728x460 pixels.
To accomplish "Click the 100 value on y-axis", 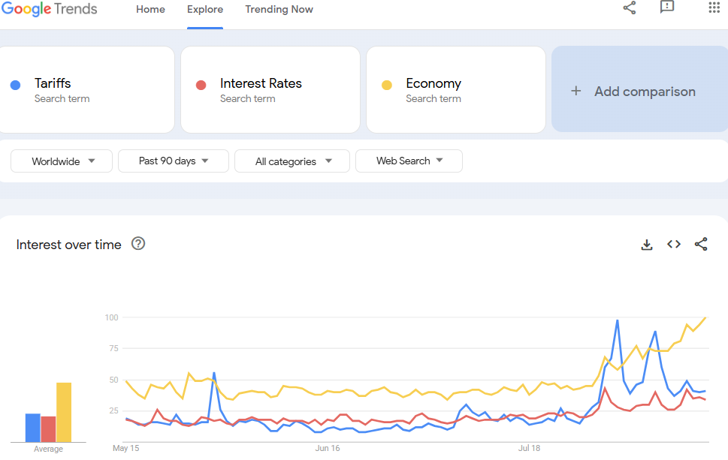I will (111, 317).
